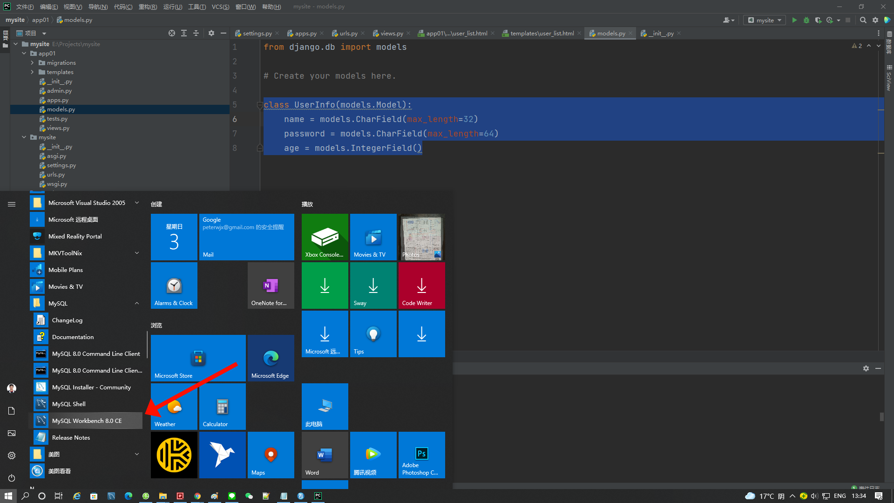The height and width of the screenshot is (503, 894).
Task: Open the Calculator tile
Action: coord(223,407)
